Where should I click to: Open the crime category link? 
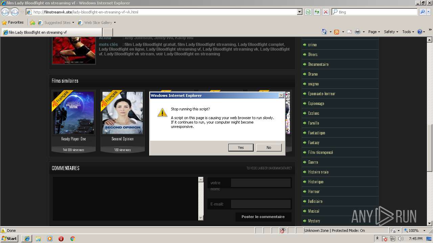click(x=312, y=45)
